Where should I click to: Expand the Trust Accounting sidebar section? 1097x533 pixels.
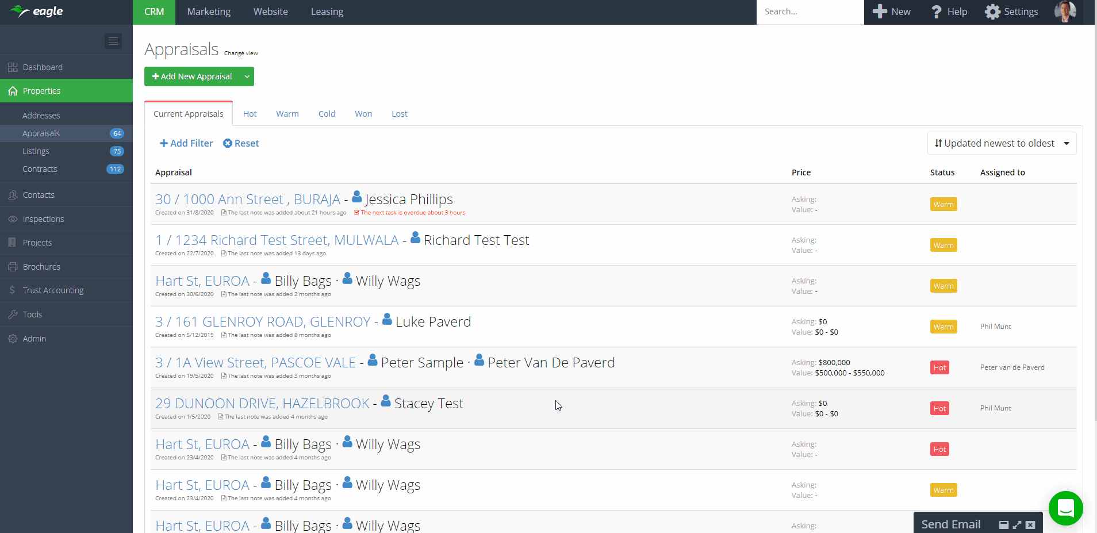coord(53,290)
